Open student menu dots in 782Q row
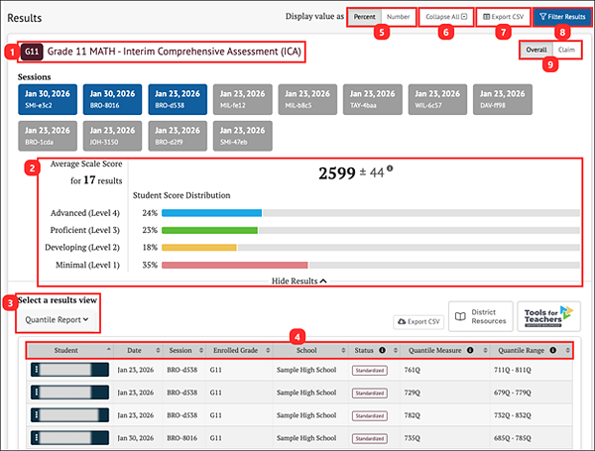This screenshot has width=595, height=451. point(36,415)
